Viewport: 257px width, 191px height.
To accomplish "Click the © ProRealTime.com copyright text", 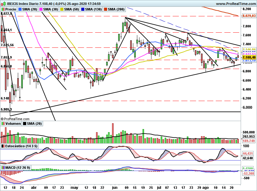I will tap(15, 119).
